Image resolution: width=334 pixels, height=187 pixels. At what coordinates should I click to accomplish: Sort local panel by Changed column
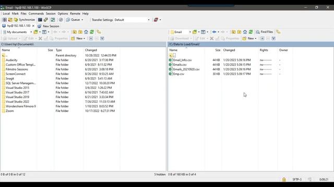pyautogui.click(x=91, y=50)
